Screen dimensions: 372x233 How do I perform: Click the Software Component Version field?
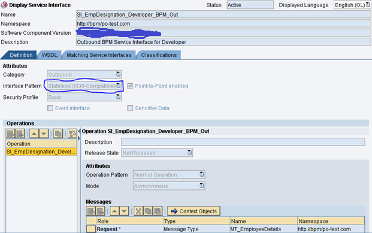coord(223,33)
